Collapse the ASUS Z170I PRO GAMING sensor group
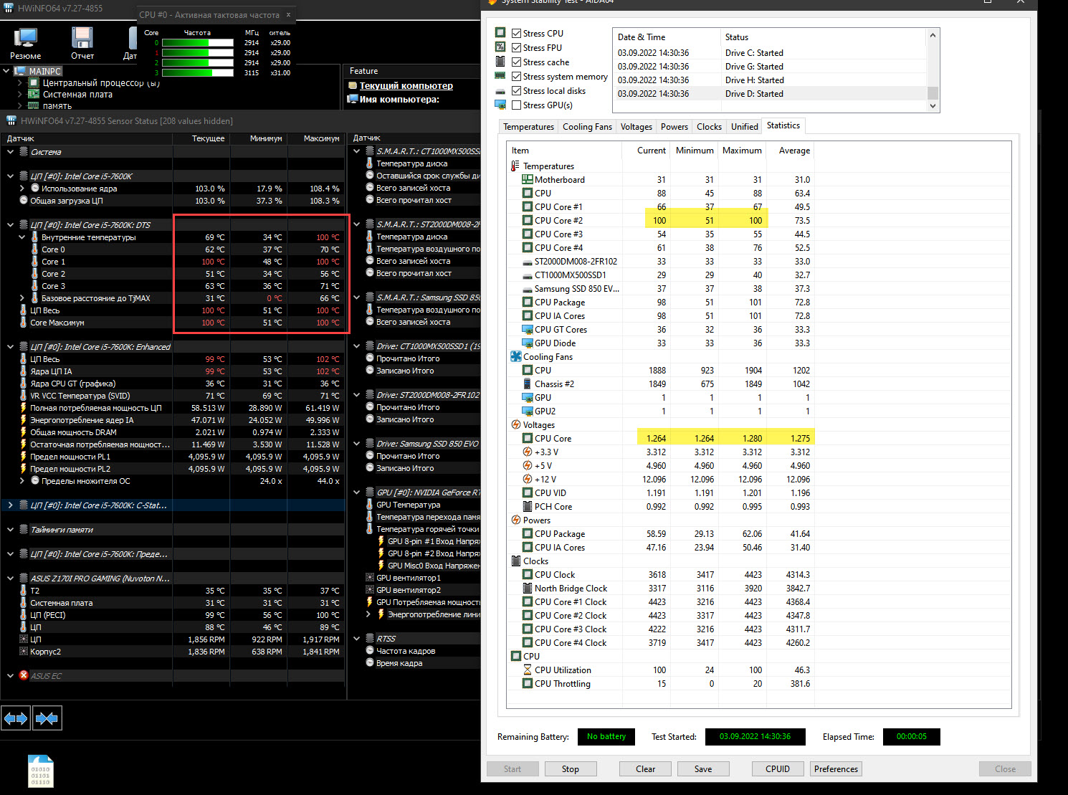Viewport: 1068px width, 795px height. click(10, 579)
